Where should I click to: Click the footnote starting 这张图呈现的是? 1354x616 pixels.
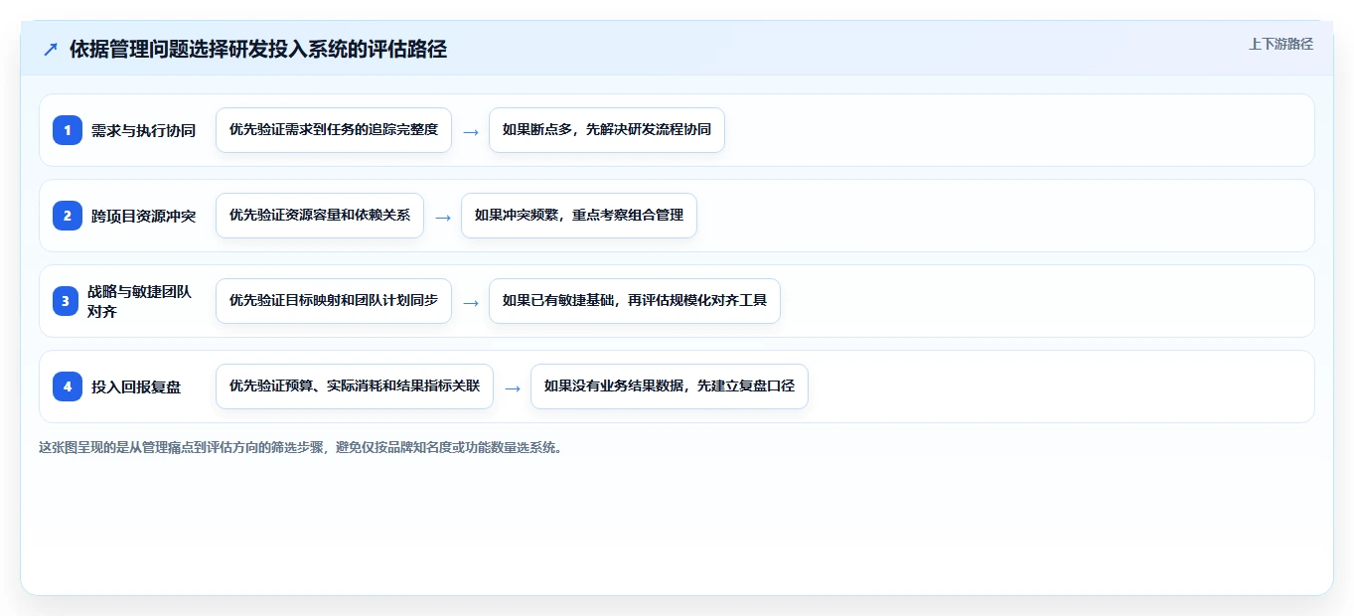(302, 447)
